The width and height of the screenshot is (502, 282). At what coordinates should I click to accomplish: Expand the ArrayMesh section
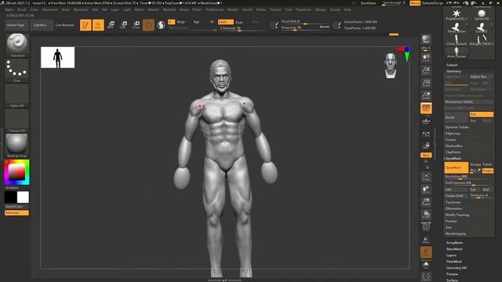[455, 243]
